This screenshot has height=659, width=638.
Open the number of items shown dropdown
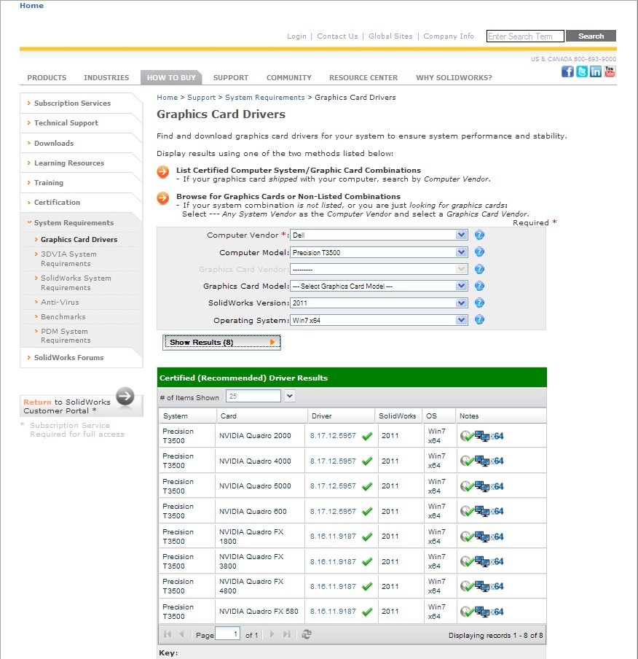[290, 396]
